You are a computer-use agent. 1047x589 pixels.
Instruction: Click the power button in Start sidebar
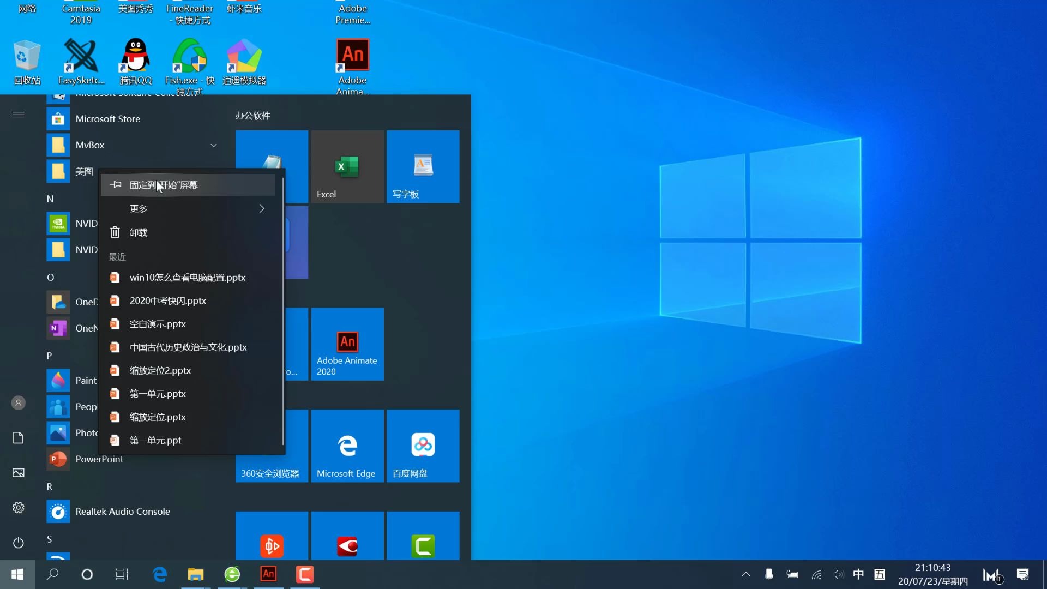coord(18,543)
